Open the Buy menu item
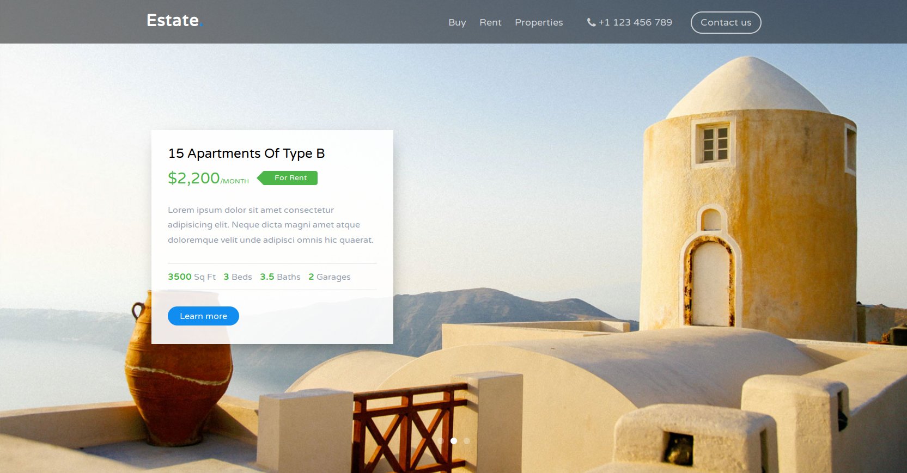Screen dimensions: 907x473 tap(457, 22)
